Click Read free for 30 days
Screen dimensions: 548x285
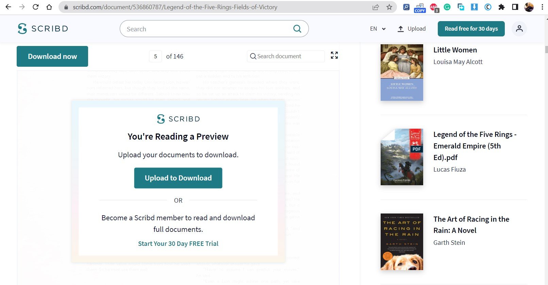pyautogui.click(x=471, y=29)
